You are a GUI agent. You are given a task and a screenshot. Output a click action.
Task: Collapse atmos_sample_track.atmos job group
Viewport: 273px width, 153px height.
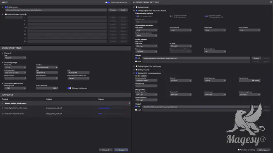point(2,104)
